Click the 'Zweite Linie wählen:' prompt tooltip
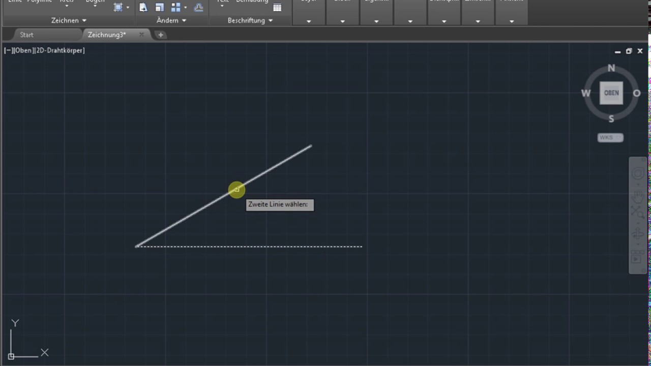Image resolution: width=651 pixels, height=366 pixels. pos(280,204)
